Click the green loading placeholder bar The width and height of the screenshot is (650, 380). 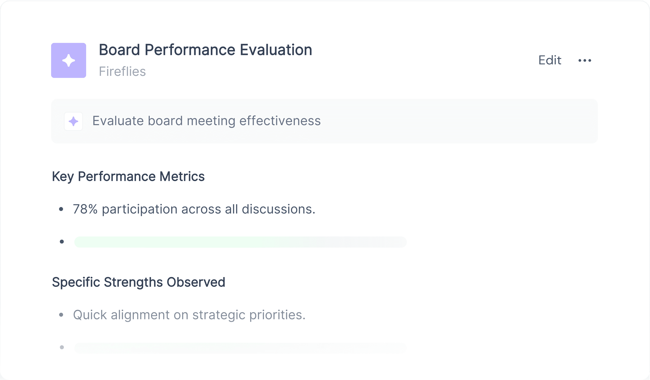(240, 242)
